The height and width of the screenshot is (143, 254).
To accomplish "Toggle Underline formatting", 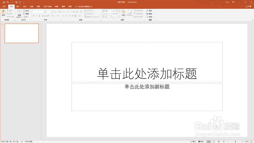I will 39,16.
